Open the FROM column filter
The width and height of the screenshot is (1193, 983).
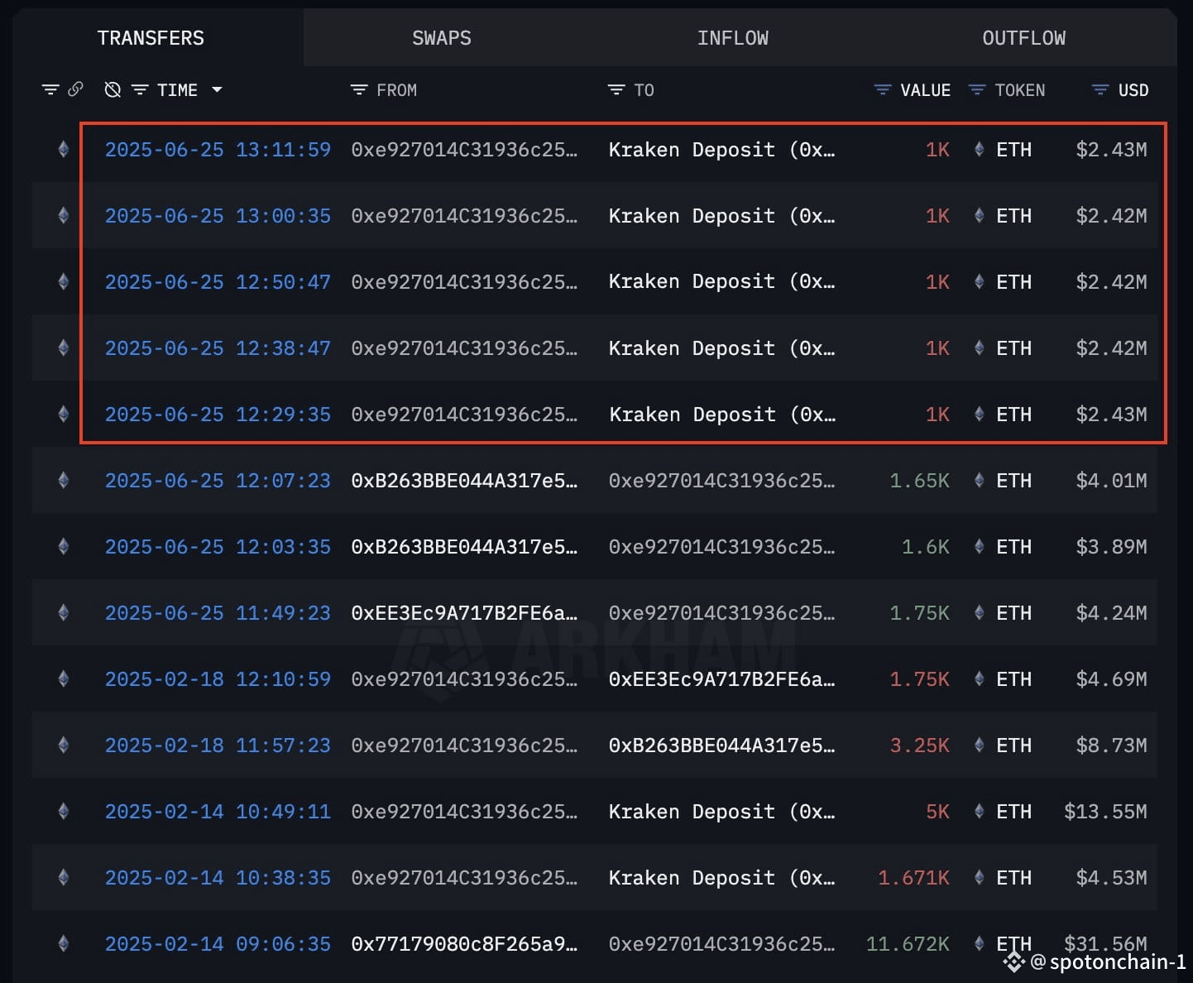click(x=359, y=89)
